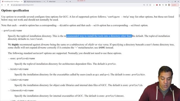Click the --libdir=dirname option text
The width and height of the screenshot is (180, 101).
click(x=18, y=80)
